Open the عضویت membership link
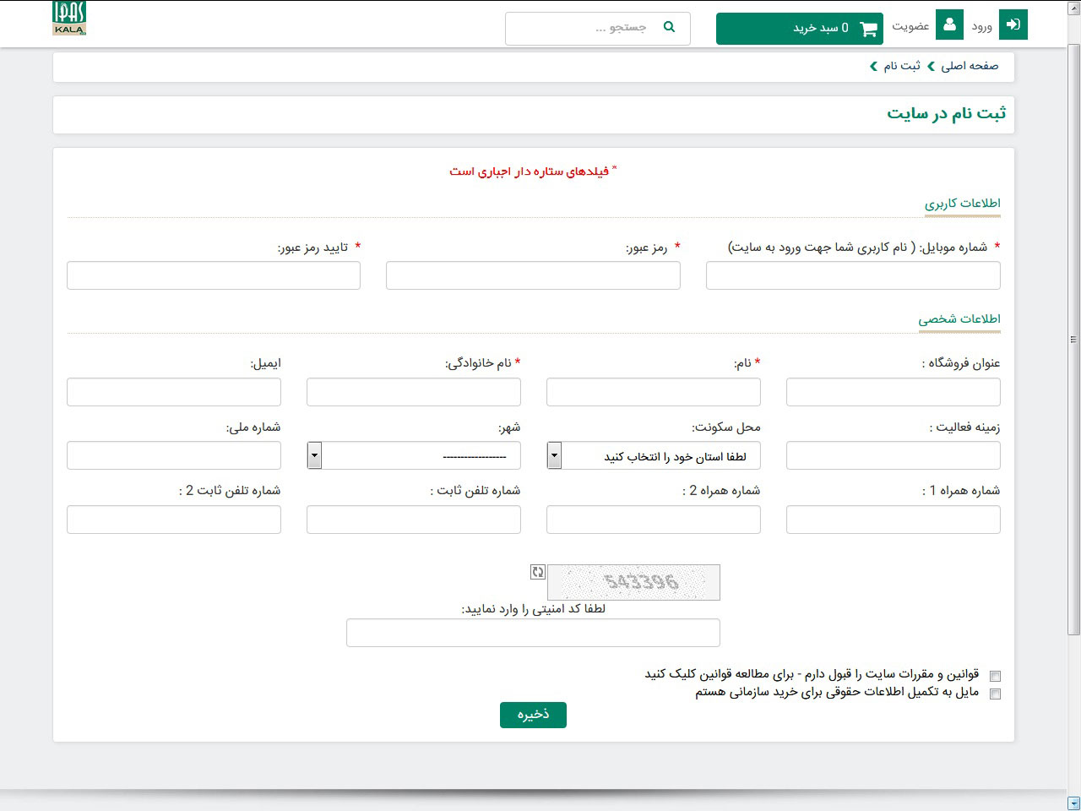The image size is (1081, 811). (x=910, y=26)
